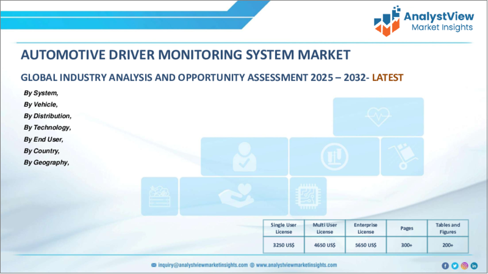Viewport: 488px width, 274px height.
Task: Click the Tables and Figures header cell
Action: 448,228
